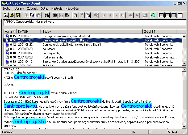This screenshot has width=188, height=135.
Task: Click the list with binoculars icon
Action: [67, 15]
